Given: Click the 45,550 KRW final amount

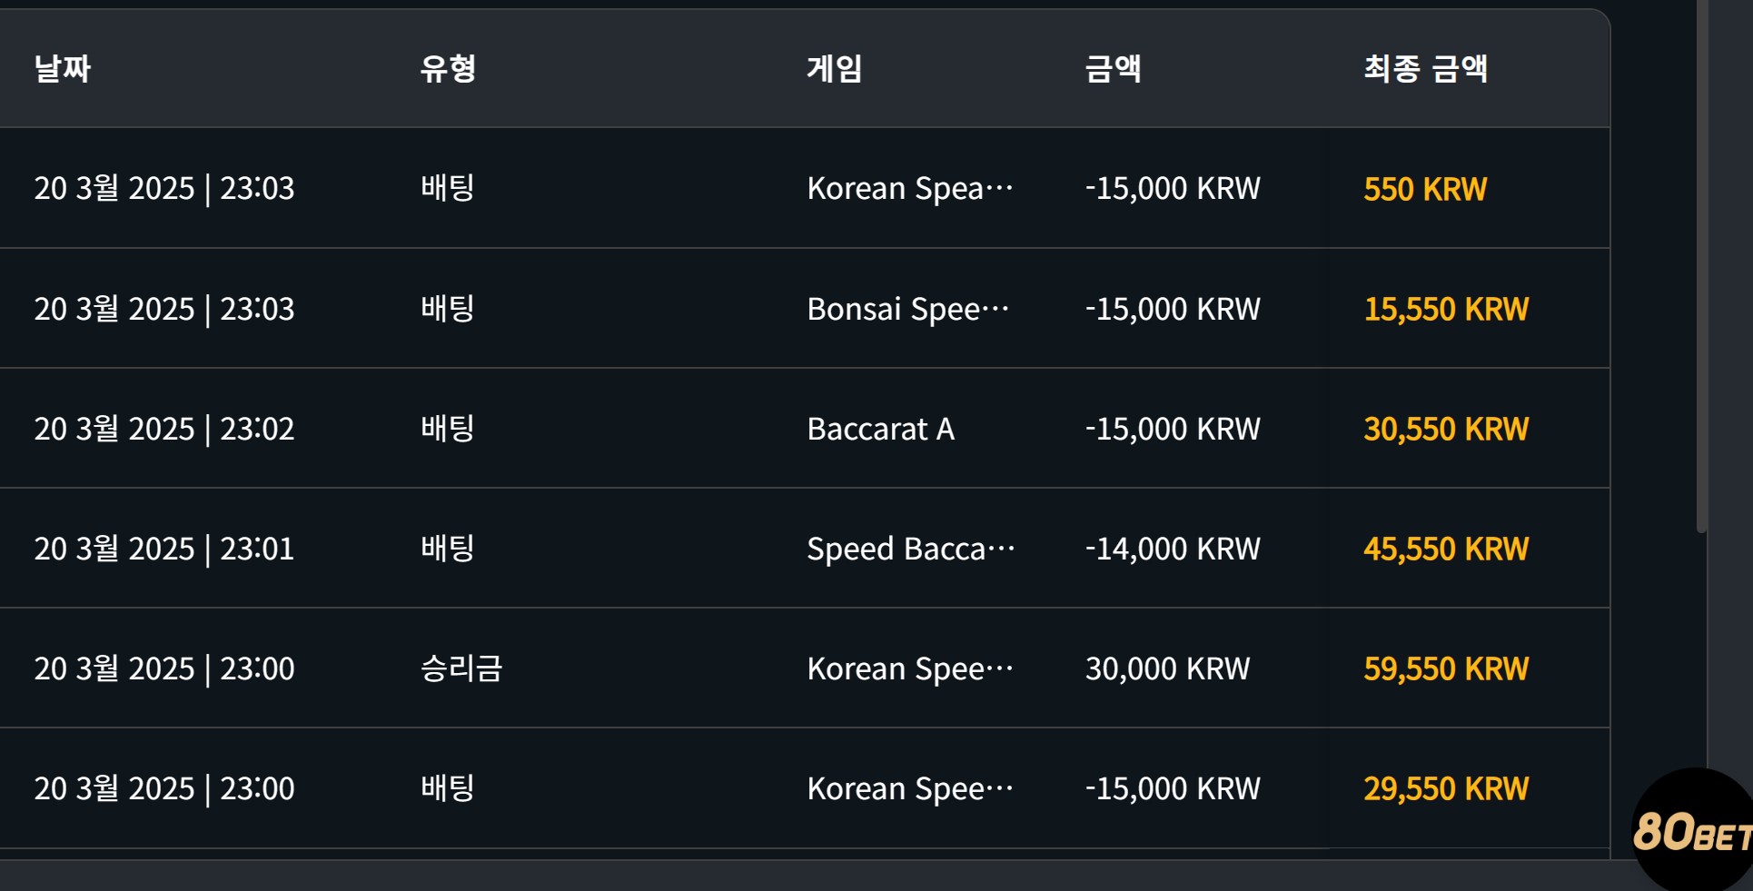Looking at the screenshot, I should 1446,549.
